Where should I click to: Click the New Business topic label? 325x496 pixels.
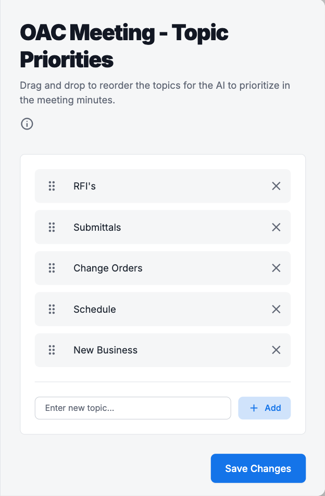coord(105,350)
